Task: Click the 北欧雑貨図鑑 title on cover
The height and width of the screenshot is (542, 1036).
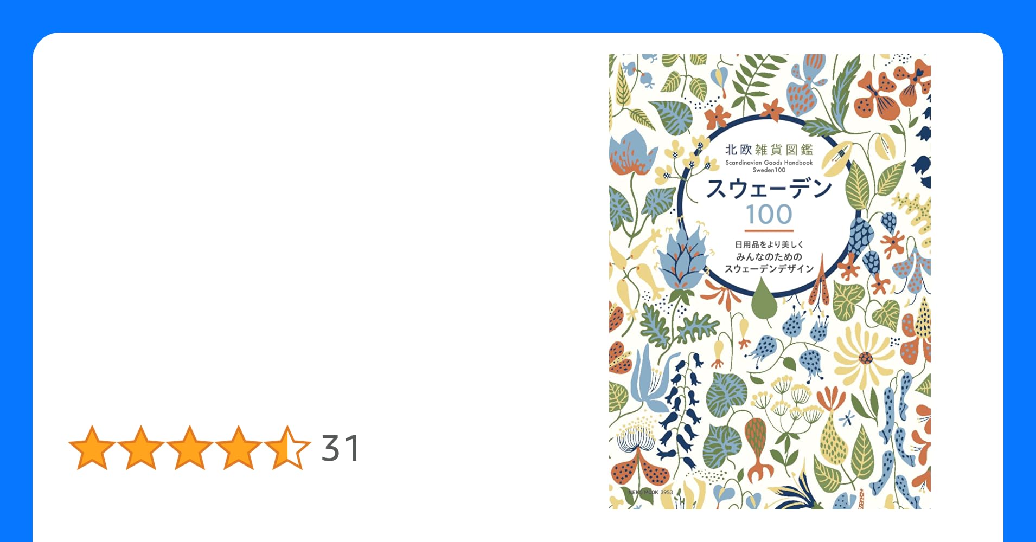Action: click(x=769, y=150)
